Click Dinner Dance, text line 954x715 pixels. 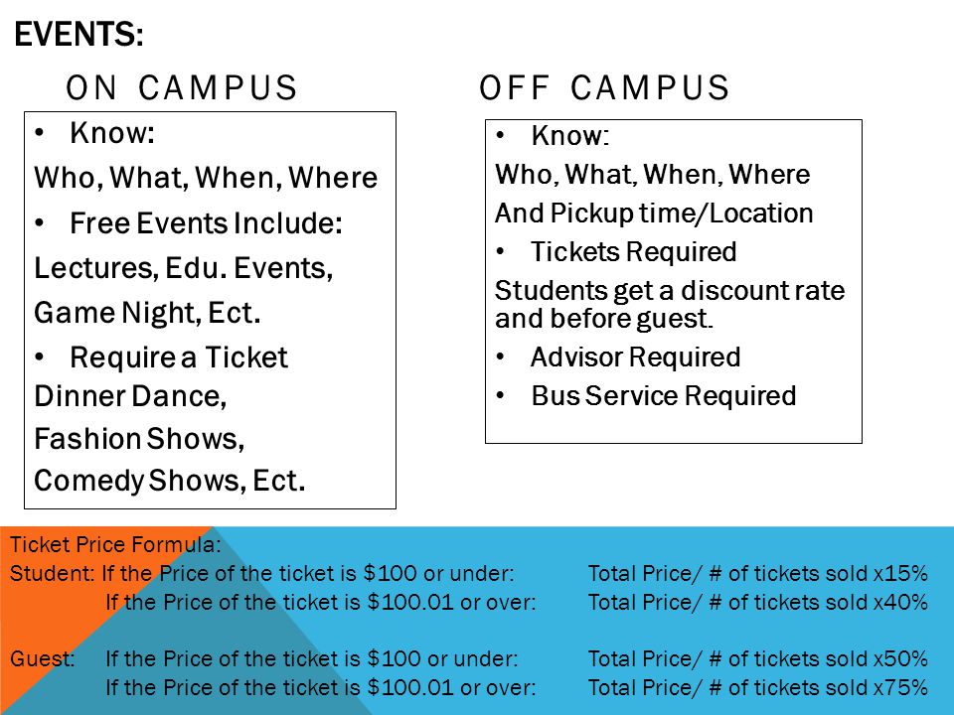tap(130, 396)
